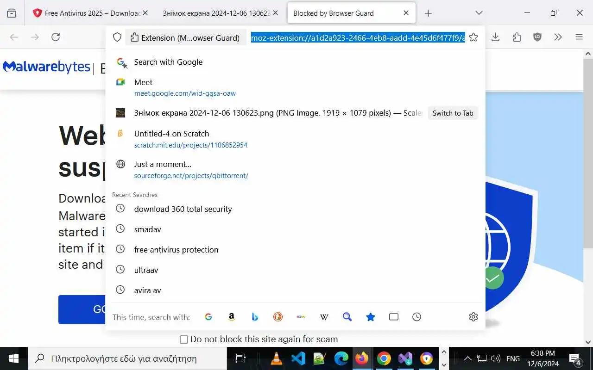The height and width of the screenshot is (370, 593).
Task: Select recent search free antivirus protection
Action: [295, 250]
